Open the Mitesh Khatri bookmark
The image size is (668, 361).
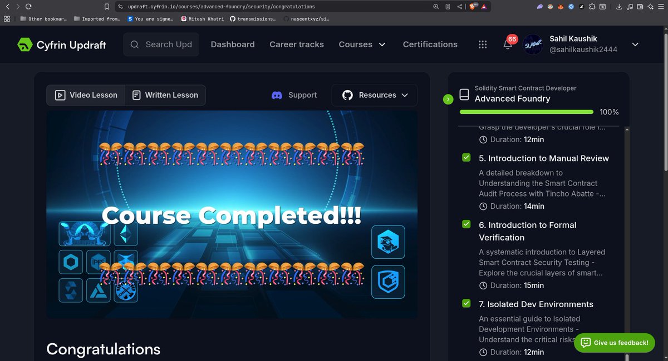tap(203, 18)
